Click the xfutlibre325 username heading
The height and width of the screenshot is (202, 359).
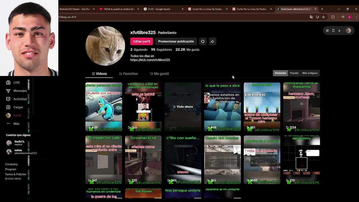tap(143, 33)
